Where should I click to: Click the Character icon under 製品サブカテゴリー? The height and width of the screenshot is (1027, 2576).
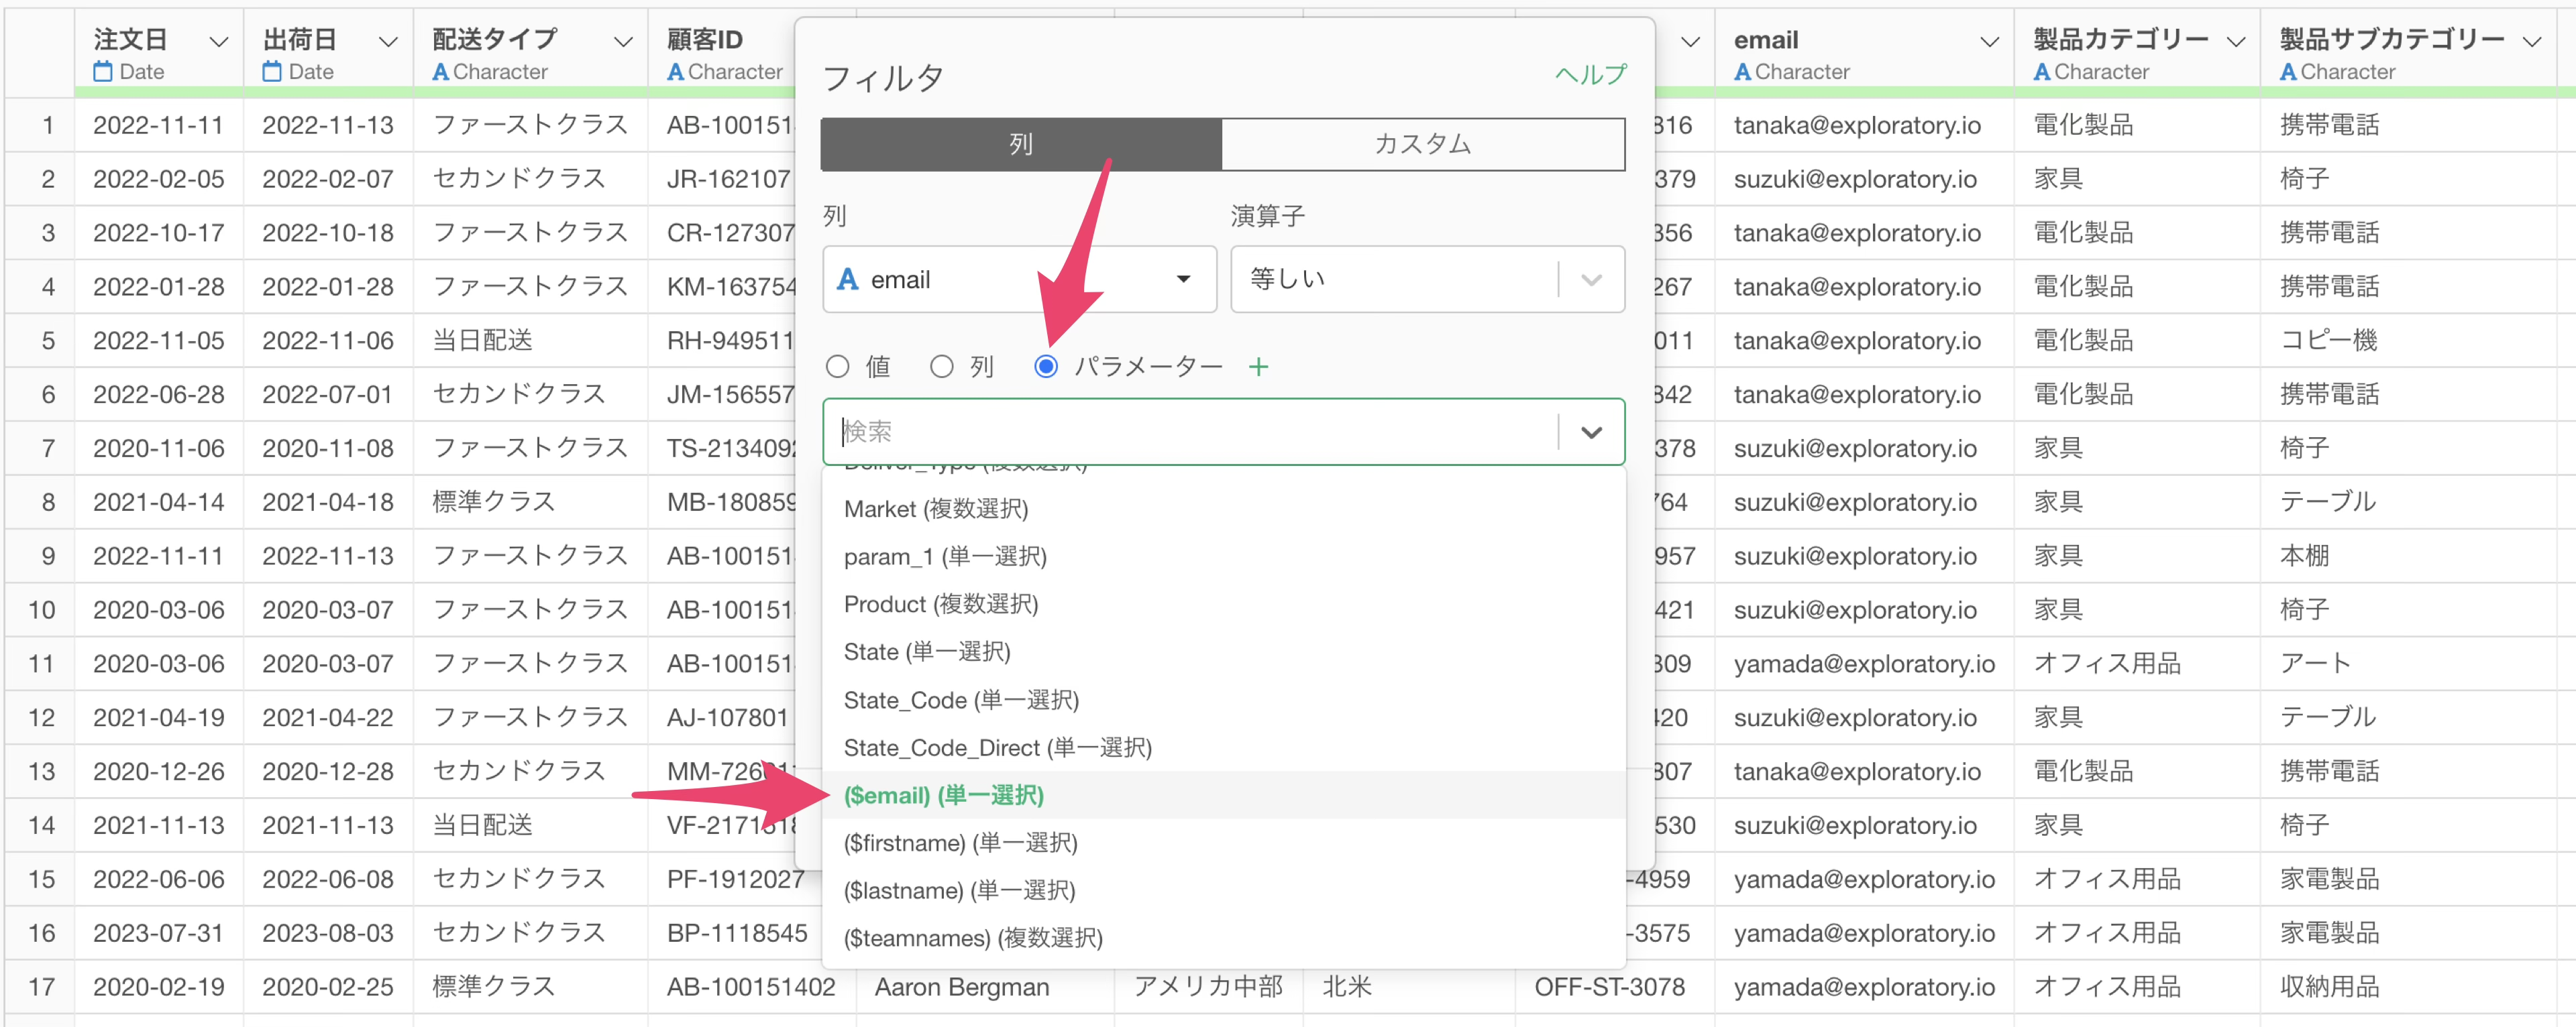[2288, 72]
